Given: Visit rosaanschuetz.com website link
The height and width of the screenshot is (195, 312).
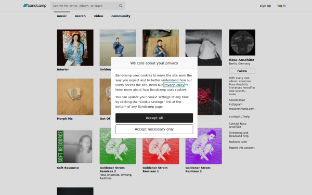Looking at the screenshot, I should tap(242, 109).
